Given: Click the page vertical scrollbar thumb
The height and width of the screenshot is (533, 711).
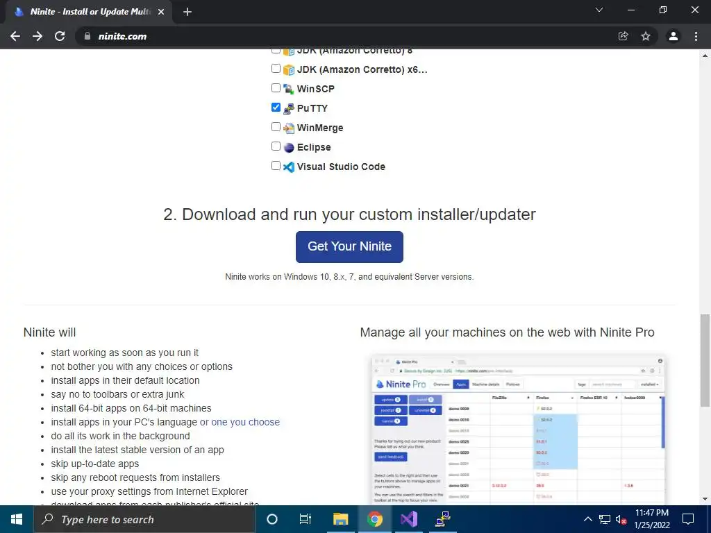Looking at the screenshot, I should point(705,361).
